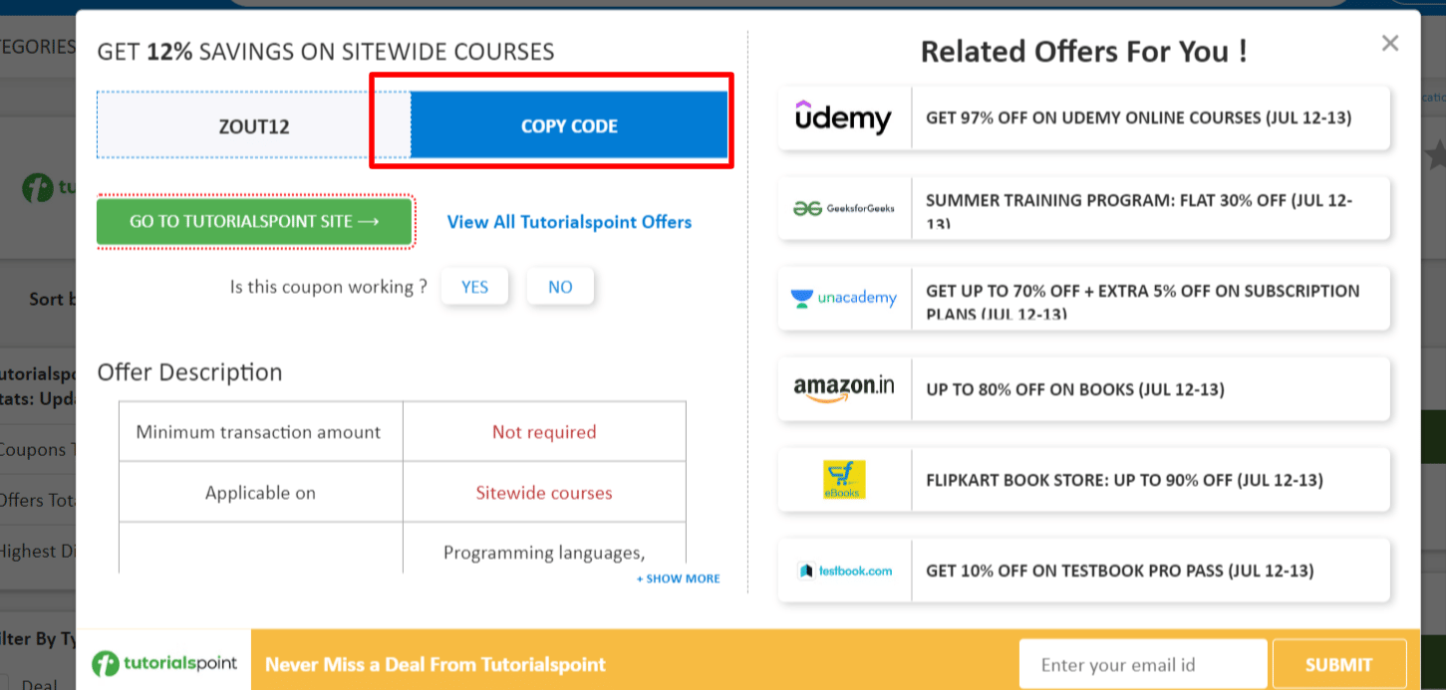The image size is (1446, 690).
Task: Click GO TO TUTORIALSPOINT SITE
Action: tap(255, 222)
